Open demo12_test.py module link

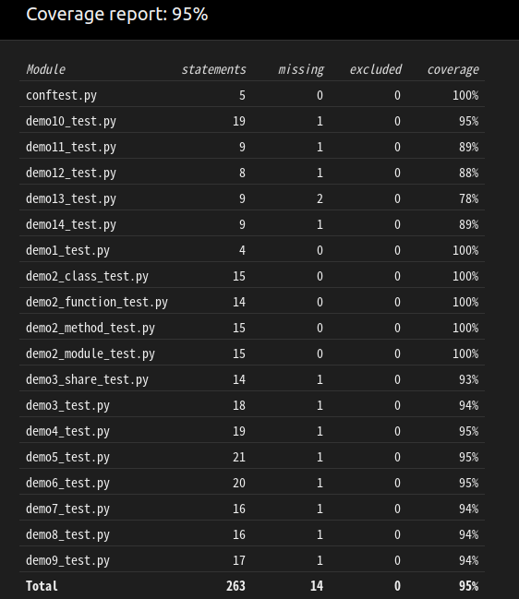point(71,173)
